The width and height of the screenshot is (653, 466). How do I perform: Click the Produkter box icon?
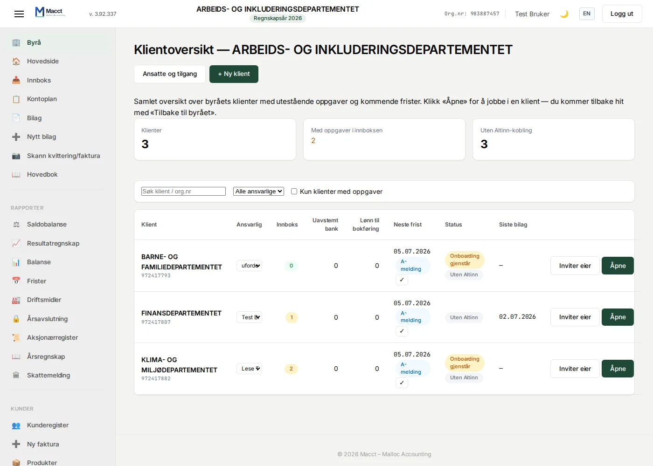click(x=16, y=463)
